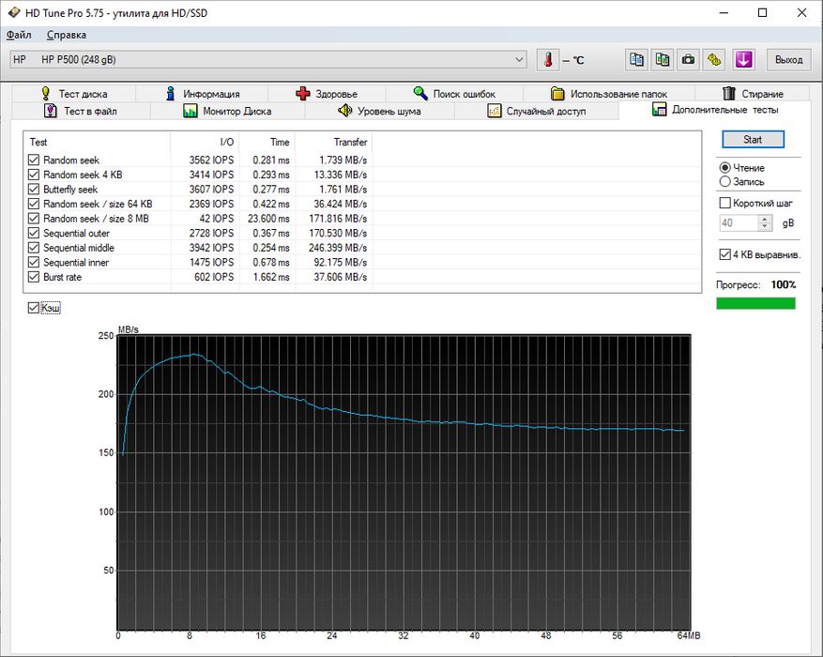Click the HD Tune Pro title bar icon
The height and width of the screenshot is (657, 823).
(x=14, y=12)
